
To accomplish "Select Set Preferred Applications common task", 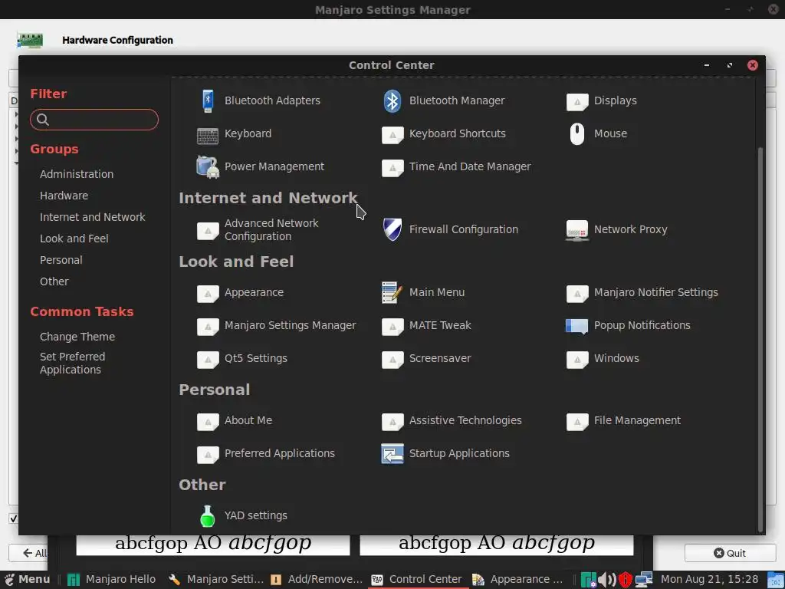I will (x=73, y=363).
